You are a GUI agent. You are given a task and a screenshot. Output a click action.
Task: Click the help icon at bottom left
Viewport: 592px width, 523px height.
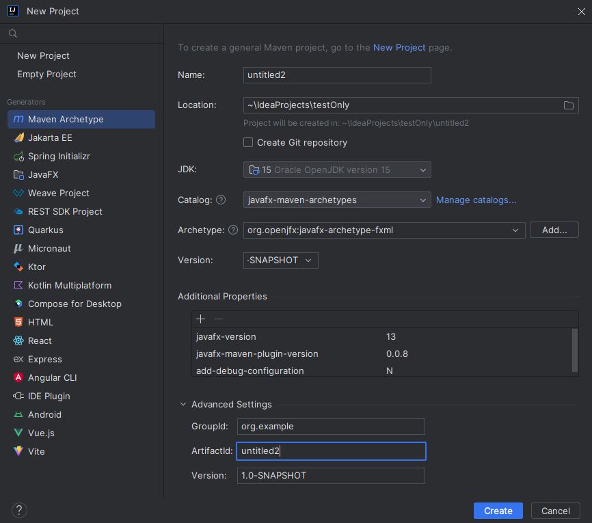click(18, 510)
